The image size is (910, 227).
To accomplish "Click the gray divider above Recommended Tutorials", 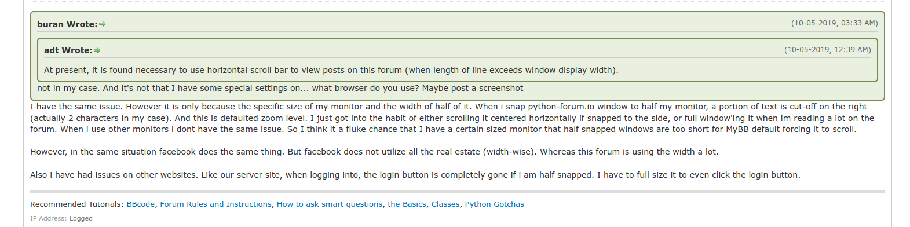I will pos(458,191).
